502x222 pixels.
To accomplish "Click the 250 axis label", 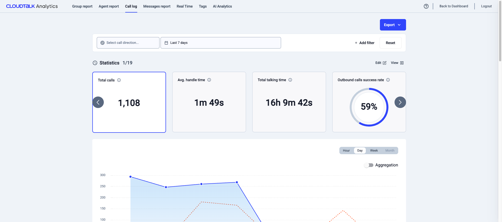I will coord(103,186).
